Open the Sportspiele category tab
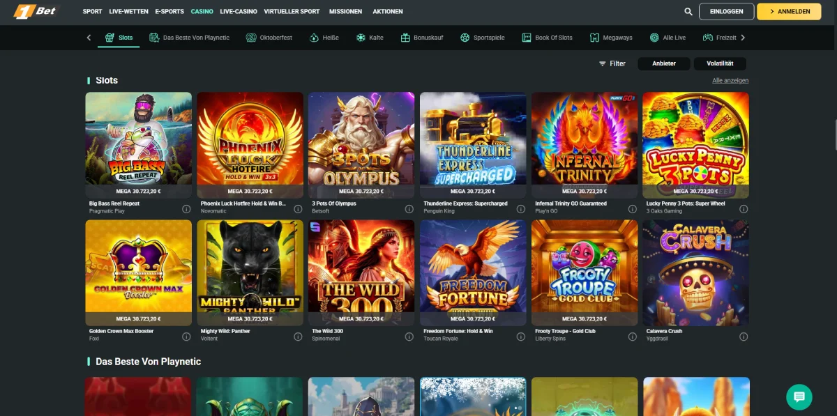The height and width of the screenshot is (416, 837). click(x=483, y=38)
